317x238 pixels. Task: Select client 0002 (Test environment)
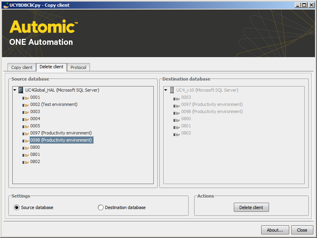click(54, 104)
